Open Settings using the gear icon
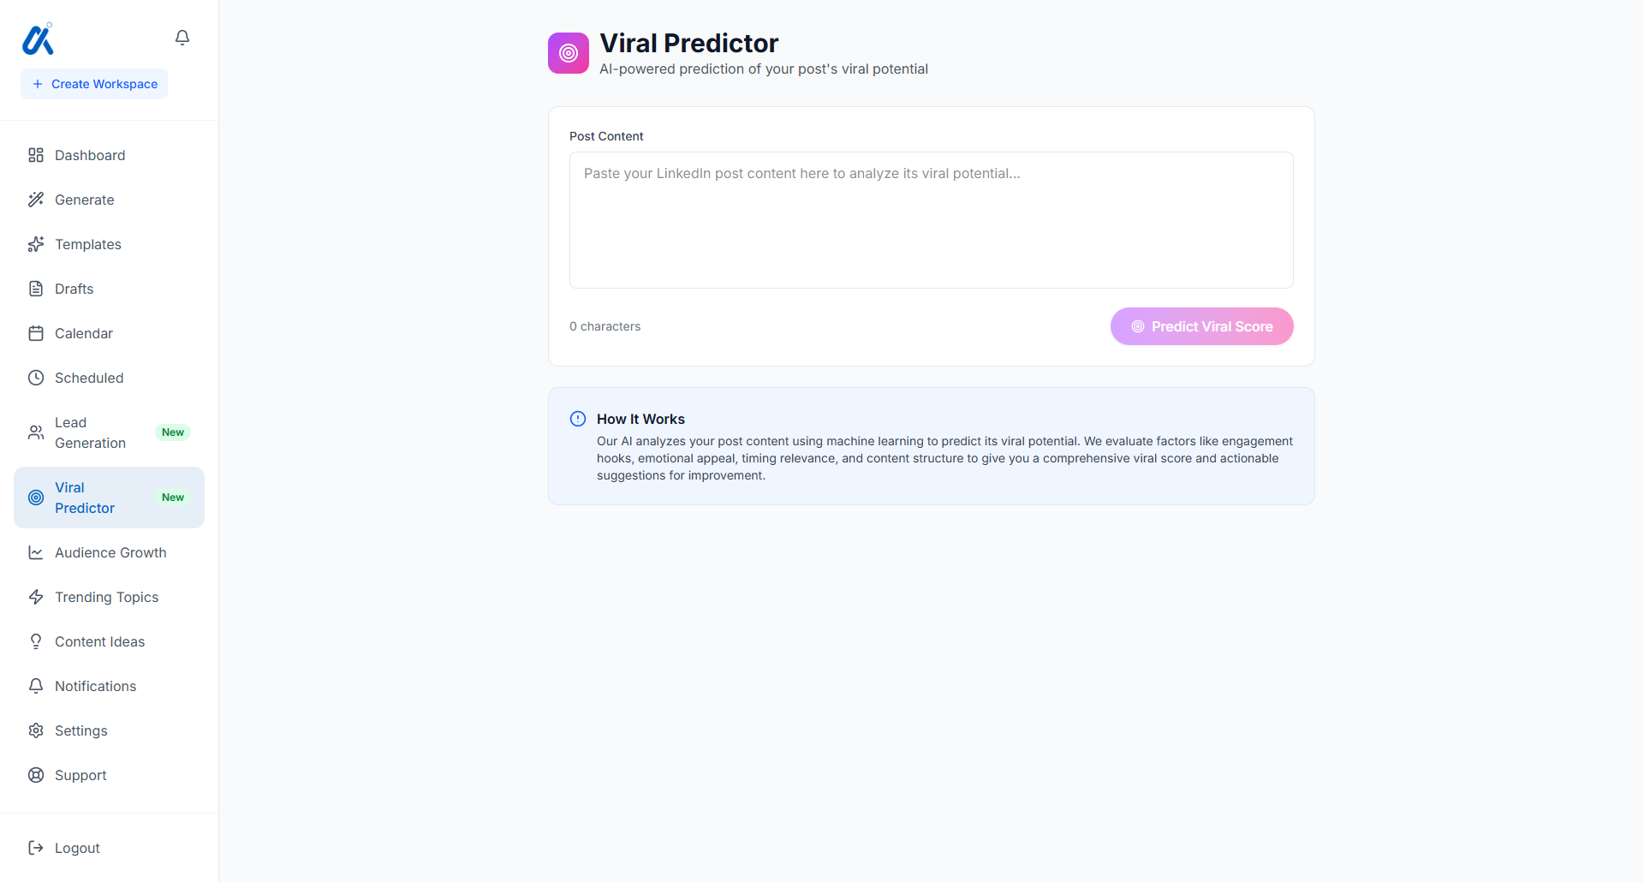 [35, 730]
